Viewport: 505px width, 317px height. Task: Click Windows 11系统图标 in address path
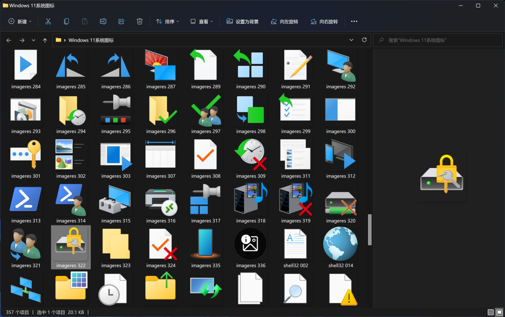click(91, 40)
